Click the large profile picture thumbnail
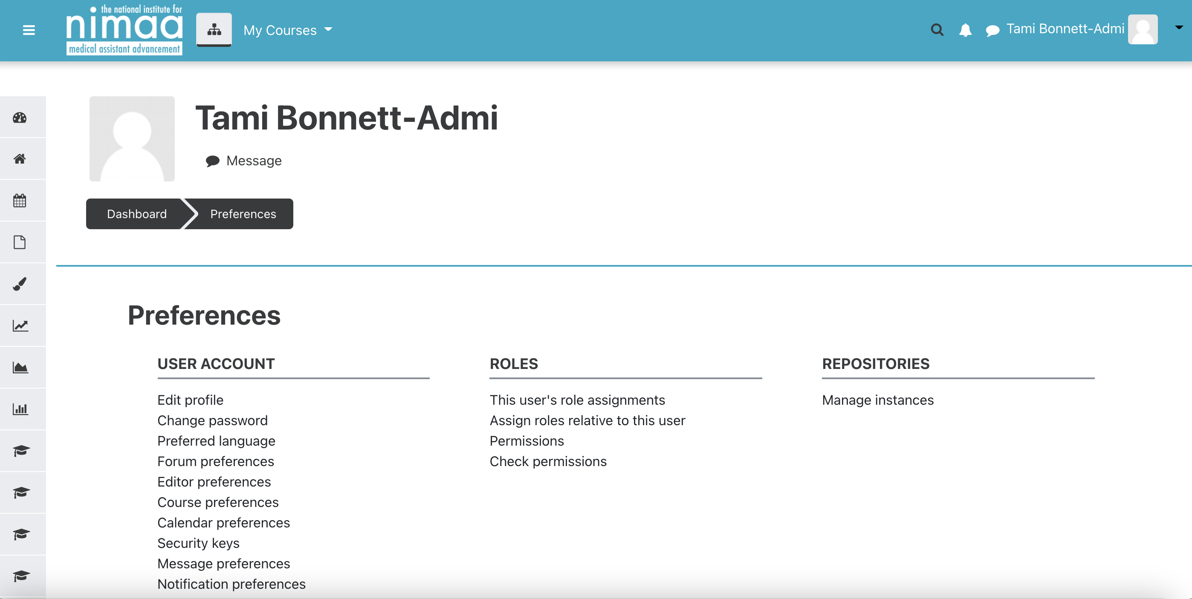The height and width of the screenshot is (599, 1192). pos(132,139)
